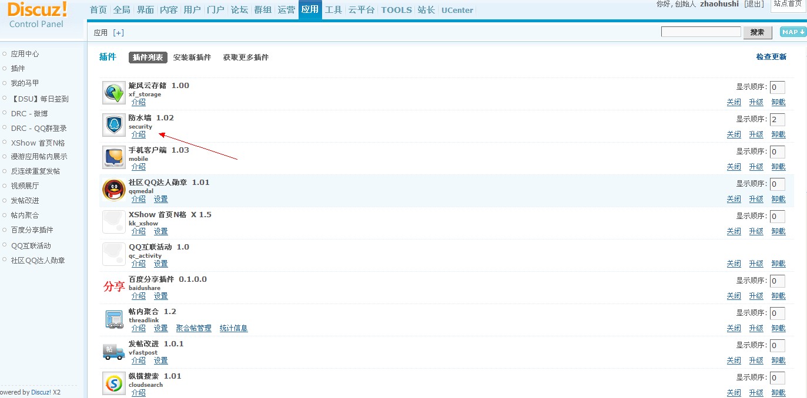Open the 云平台 top menu
The width and height of the screenshot is (807, 398).
[361, 10]
